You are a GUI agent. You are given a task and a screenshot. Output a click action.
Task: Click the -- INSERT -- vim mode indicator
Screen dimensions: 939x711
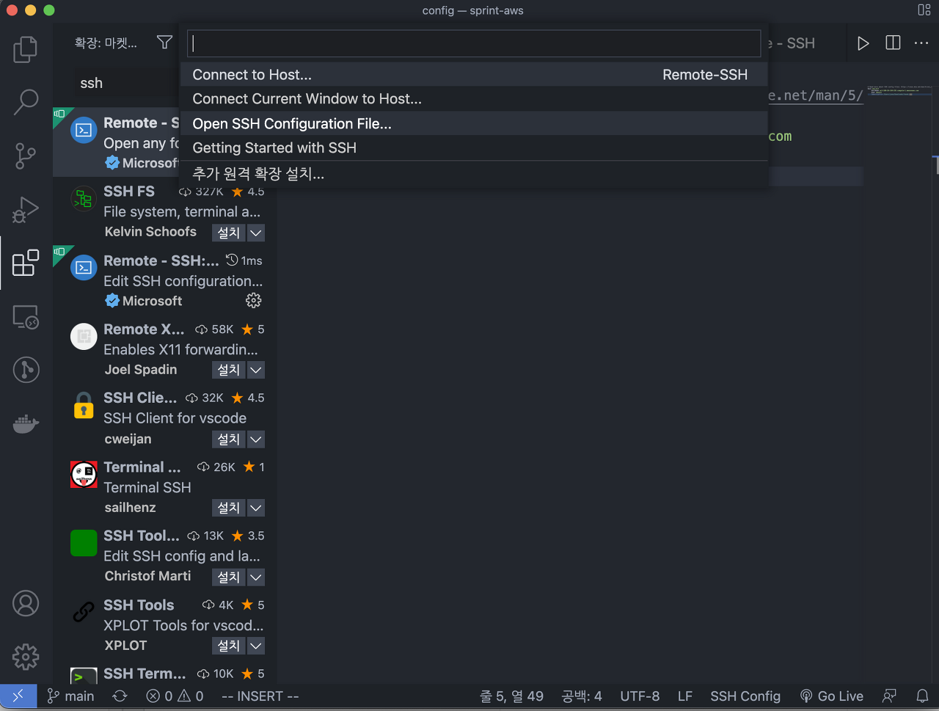260,696
